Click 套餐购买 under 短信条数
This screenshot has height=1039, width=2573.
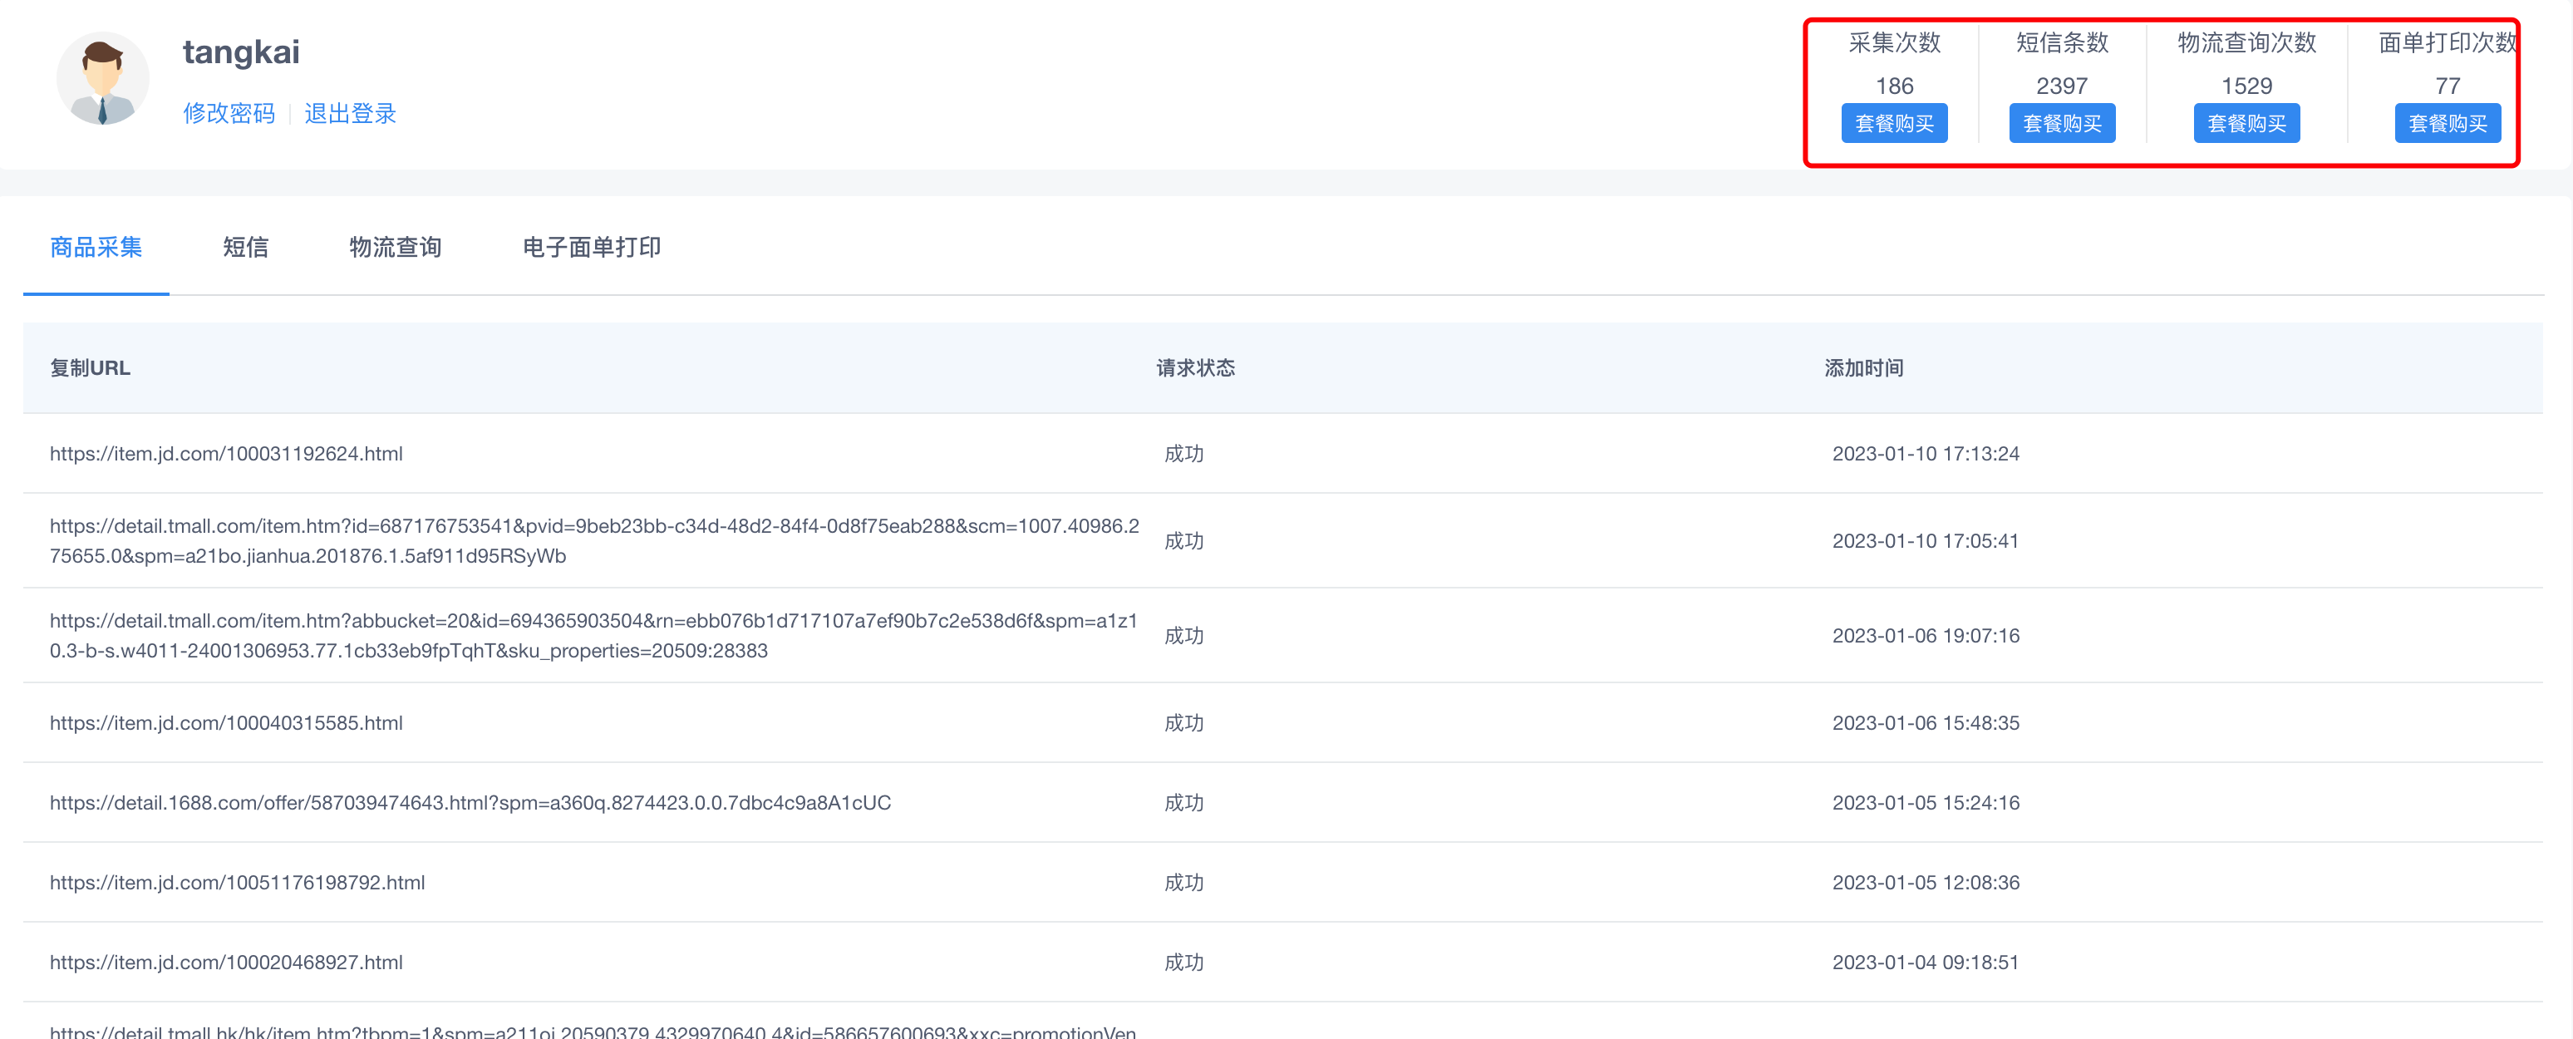click(2062, 123)
